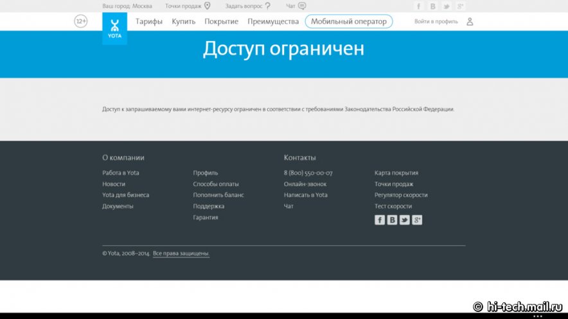Click the map pin icon beside Точки продаж

point(208,6)
